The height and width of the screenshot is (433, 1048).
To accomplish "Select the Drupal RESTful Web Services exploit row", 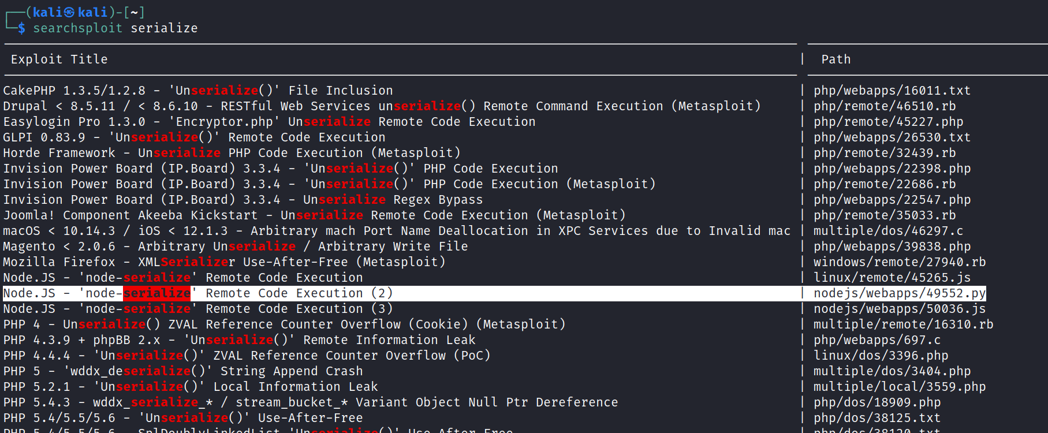I will click(x=381, y=106).
